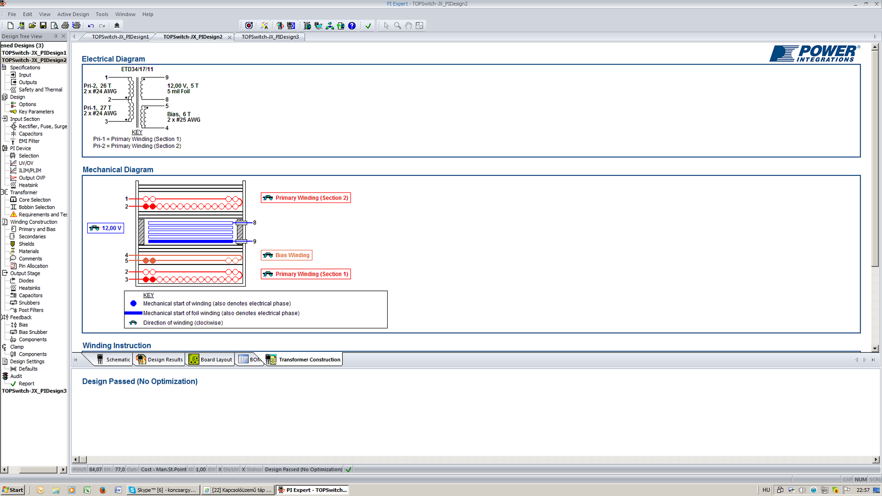Select Bias Snubber under Feedback

click(x=33, y=332)
